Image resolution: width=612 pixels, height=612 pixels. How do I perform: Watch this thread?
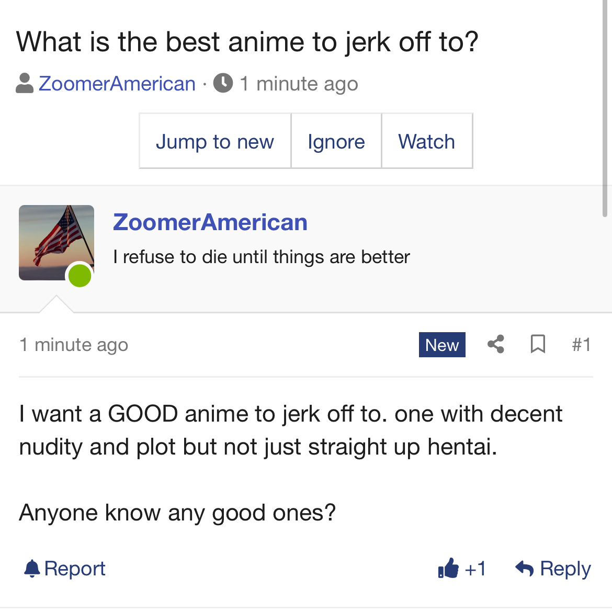pyautogui.click(x=427, y=141)
